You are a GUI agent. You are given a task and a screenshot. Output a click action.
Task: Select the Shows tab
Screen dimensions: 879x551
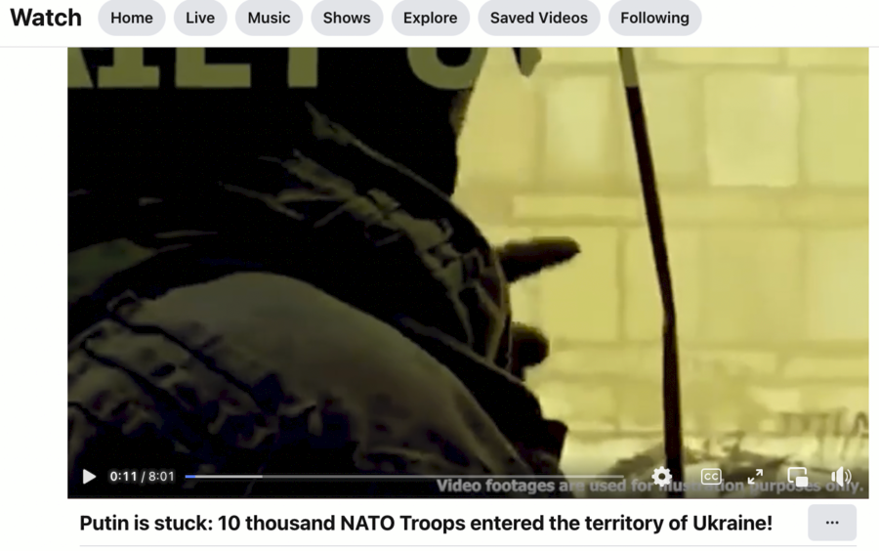click(347, 18)
